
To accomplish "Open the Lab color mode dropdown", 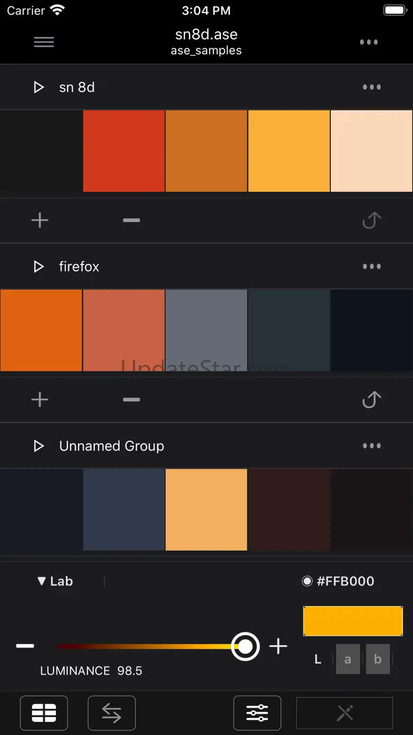I will 55,581.
